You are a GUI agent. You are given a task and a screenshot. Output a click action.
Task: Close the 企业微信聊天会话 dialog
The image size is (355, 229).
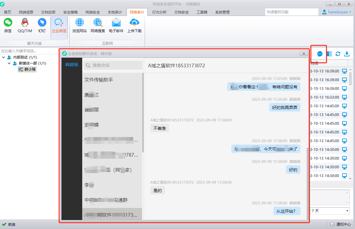tap(304, 53)
